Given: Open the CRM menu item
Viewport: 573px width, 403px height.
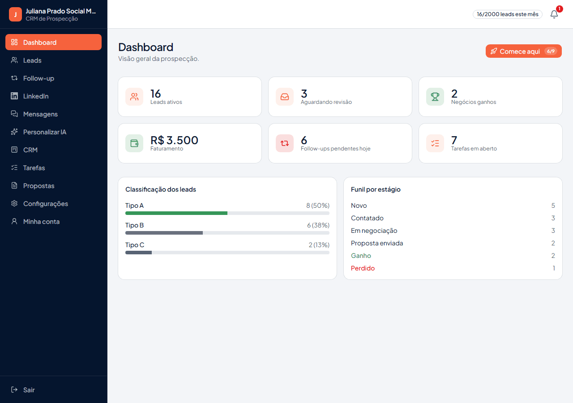Looking at the screenshot, I should pyautogui.click(x=53, y=150).
